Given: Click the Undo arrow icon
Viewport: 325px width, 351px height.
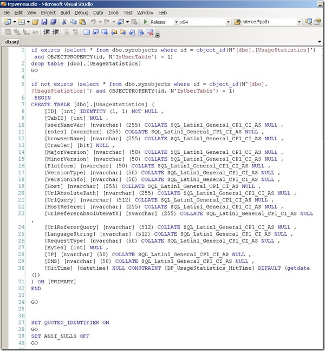Looking at the screenshot, I should click(x=93, y=22).
